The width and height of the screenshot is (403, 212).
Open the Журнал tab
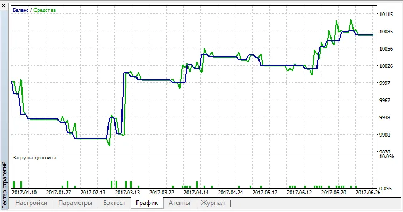coord(213,203)
